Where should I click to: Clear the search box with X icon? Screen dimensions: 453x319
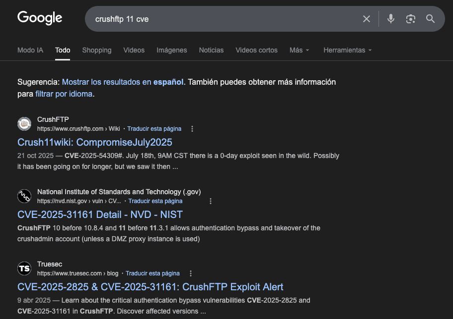[x=367, y=19]
